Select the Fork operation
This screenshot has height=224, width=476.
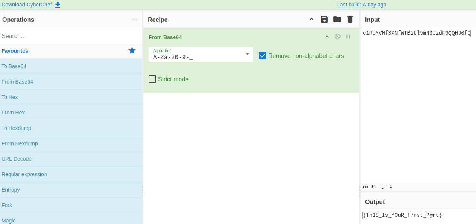71,205
